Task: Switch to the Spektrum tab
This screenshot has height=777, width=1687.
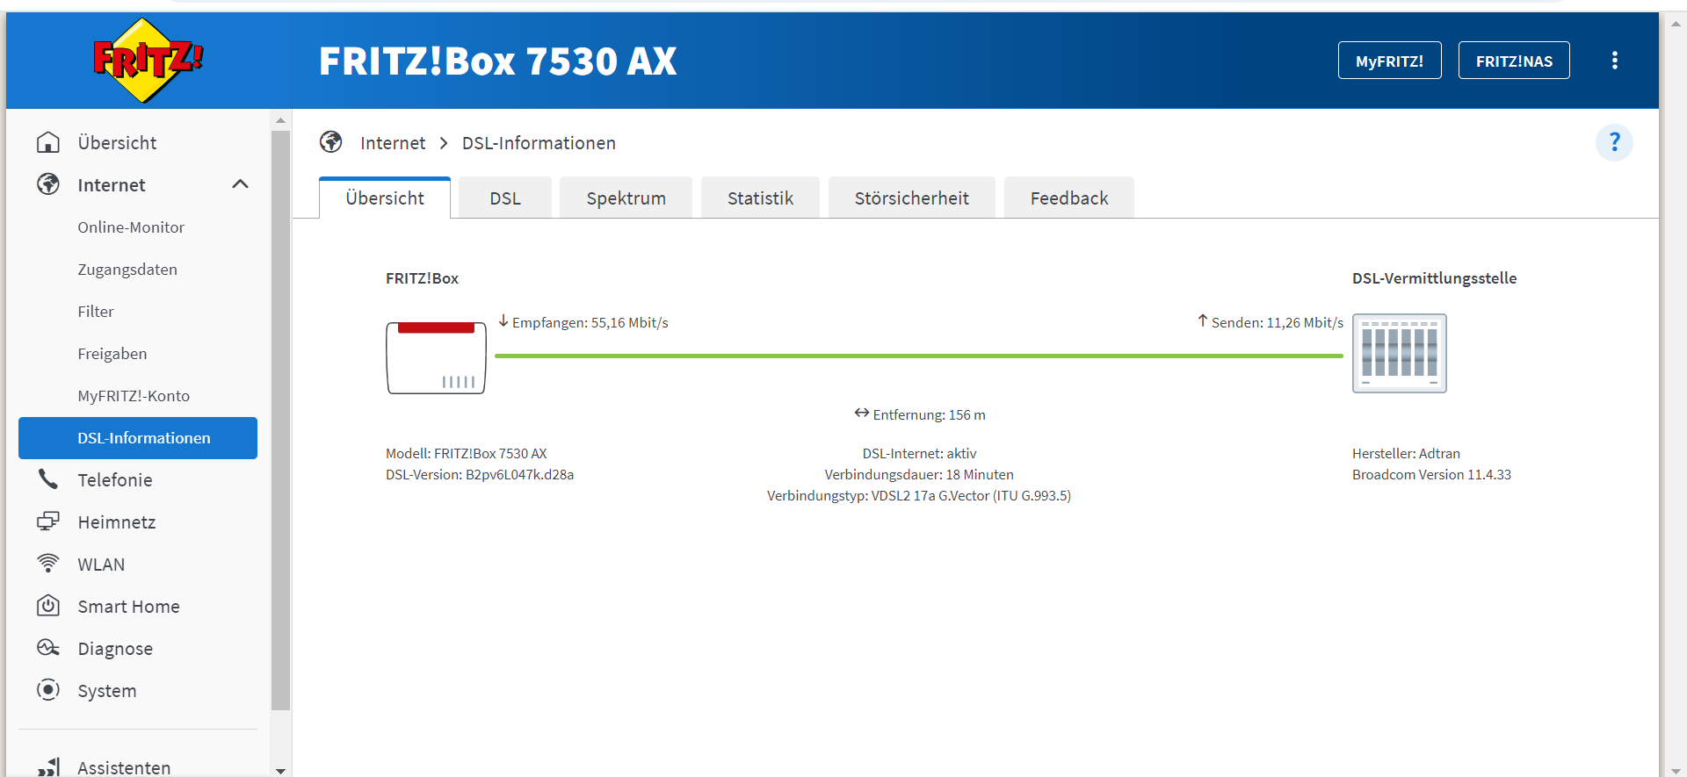Action: (x=626, y=198)
